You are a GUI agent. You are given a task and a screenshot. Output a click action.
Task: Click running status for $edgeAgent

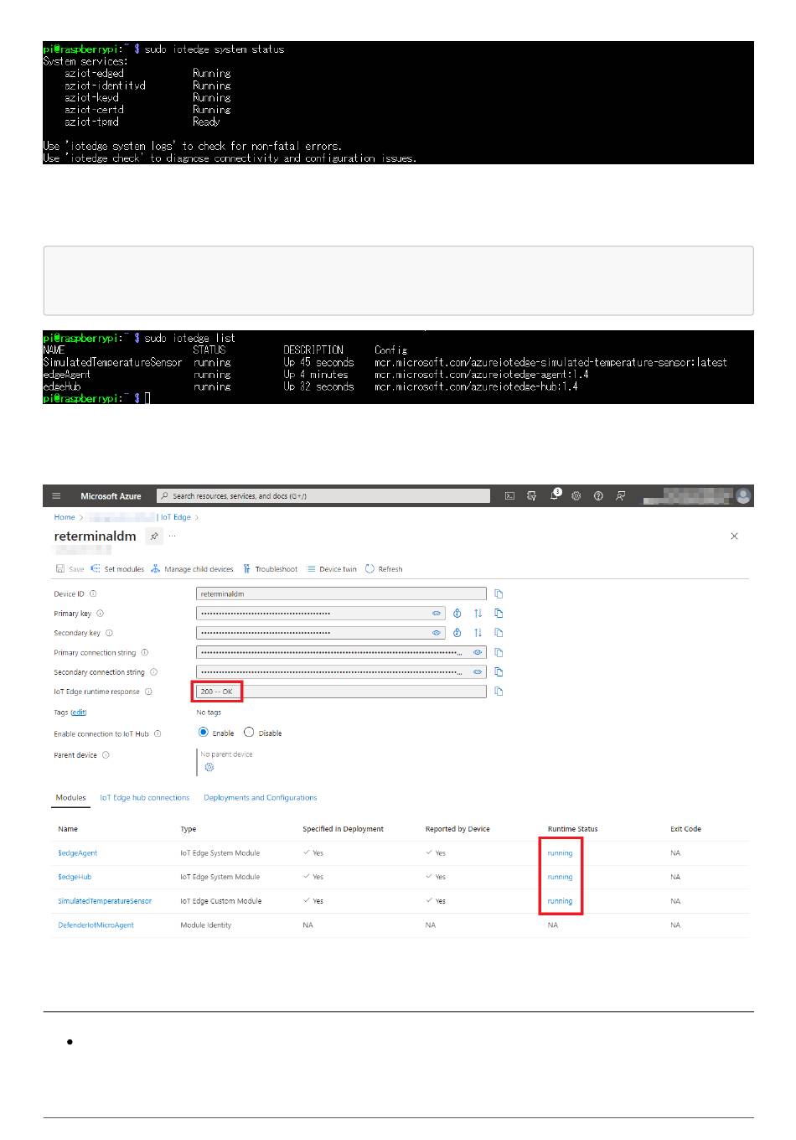tap(561, 853)
